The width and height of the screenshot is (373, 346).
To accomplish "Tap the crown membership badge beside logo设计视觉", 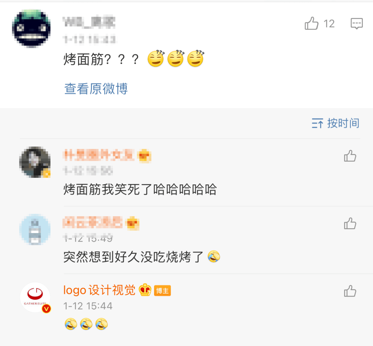I will pos(145,290).
